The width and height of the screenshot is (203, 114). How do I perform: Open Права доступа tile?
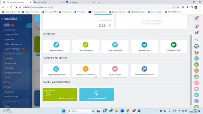[x=115, y=70]
